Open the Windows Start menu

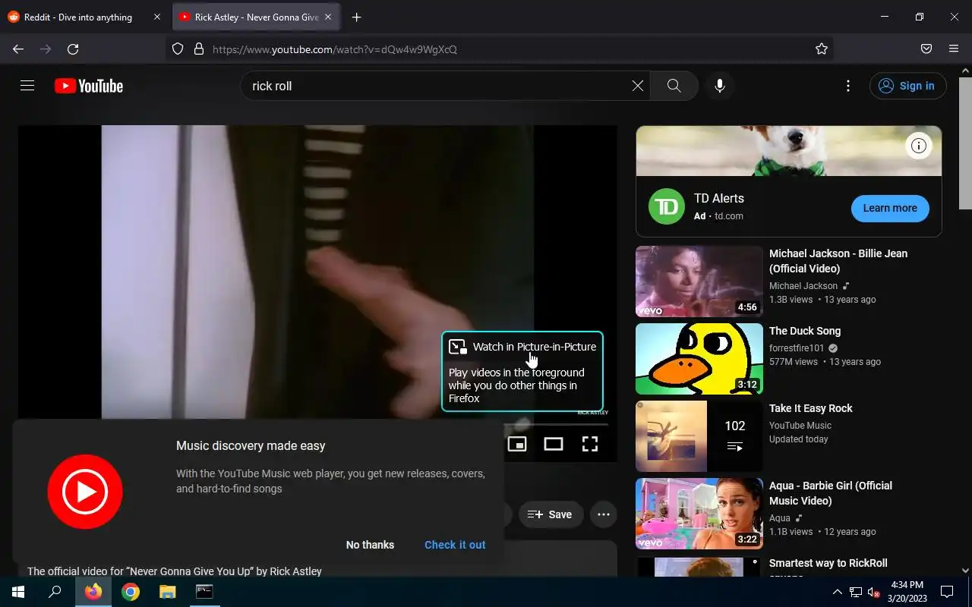18,592
